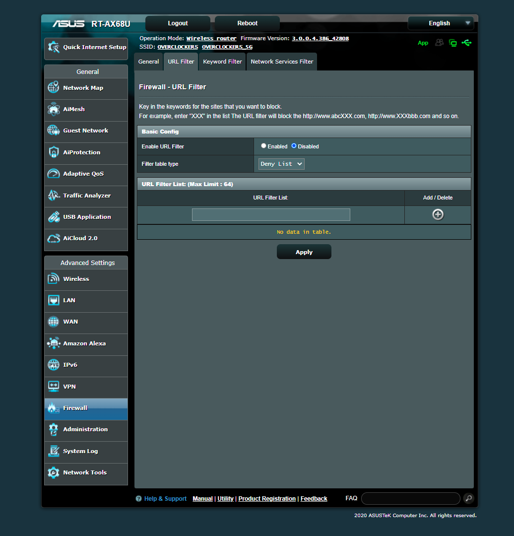Switch to the Keyword Filter tab
514x536 pixels.
coord(222,62)
